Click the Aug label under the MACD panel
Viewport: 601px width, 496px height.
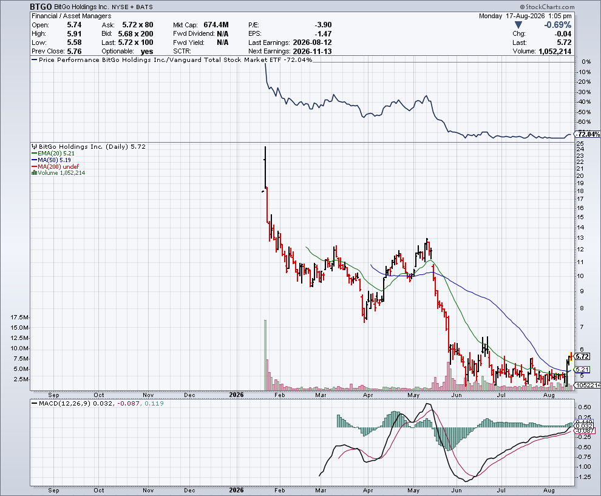[549, 491]
